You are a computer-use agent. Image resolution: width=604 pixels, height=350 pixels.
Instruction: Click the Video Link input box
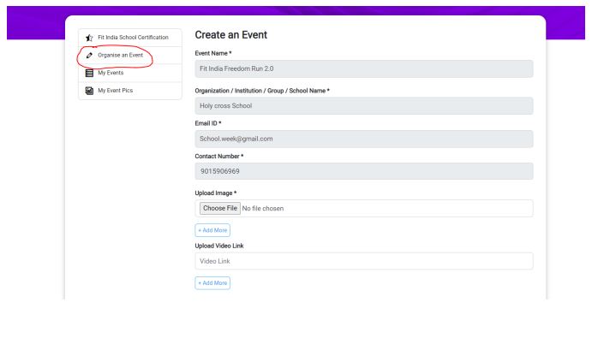click(x=364, y=261)
